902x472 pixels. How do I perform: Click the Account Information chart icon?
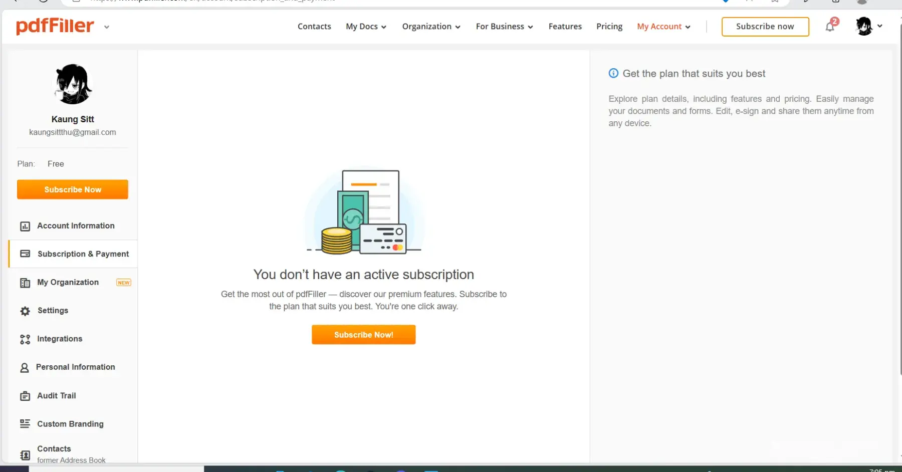pos(25,226)
